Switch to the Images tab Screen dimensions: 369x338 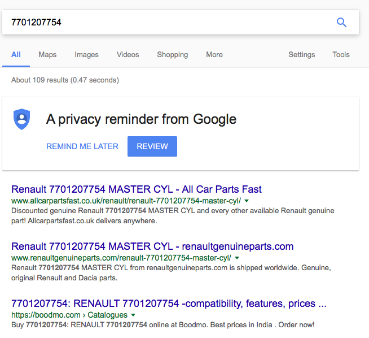(86, 55)
